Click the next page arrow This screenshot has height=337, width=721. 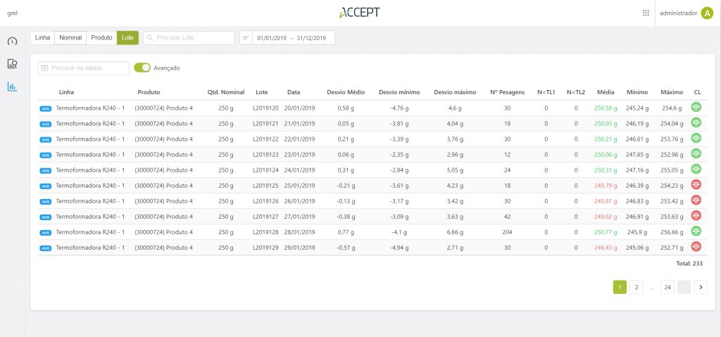701,287
